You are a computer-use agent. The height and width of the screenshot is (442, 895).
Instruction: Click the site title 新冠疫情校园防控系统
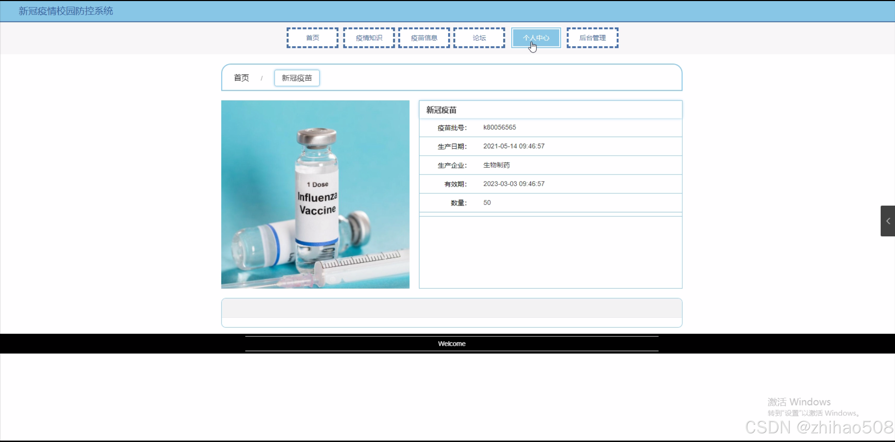66,11
